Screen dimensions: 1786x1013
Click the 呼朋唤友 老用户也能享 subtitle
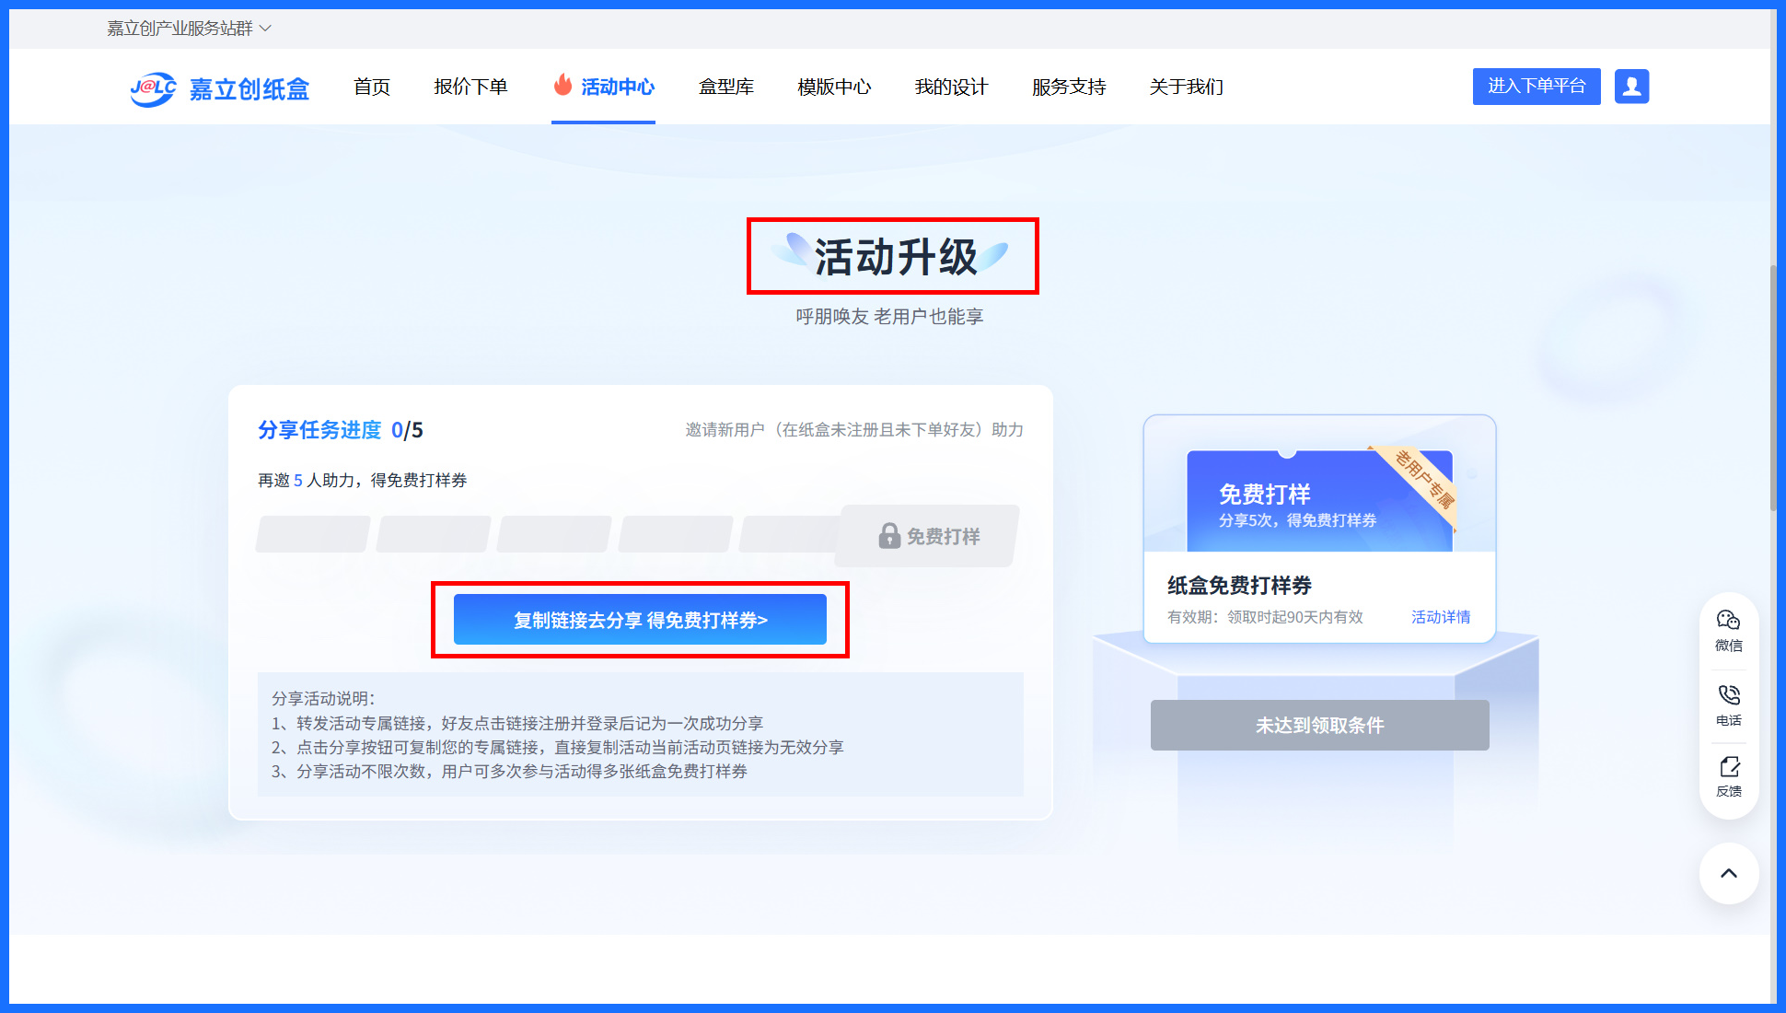(889, 317)
